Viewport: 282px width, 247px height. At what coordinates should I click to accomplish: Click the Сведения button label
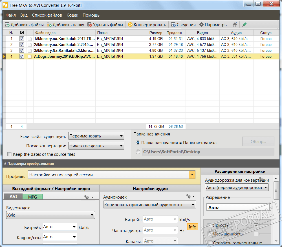click(x=186, y=25)
